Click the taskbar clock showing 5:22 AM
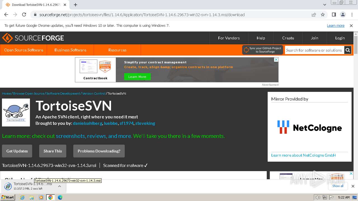The width and height of the screenshot is (358, 201). (344, 197)
